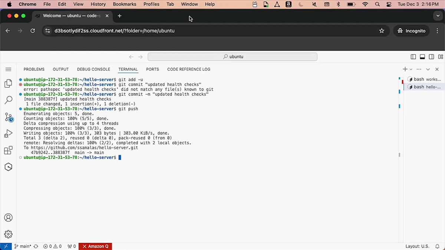This screenshot has height=250, width=445.
Task: Toggle the bottom panel layout icon
Action: coord(422,57)
